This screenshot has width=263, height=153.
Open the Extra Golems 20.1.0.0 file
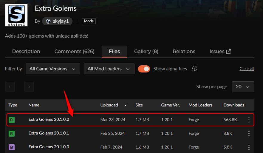(49, 147)
